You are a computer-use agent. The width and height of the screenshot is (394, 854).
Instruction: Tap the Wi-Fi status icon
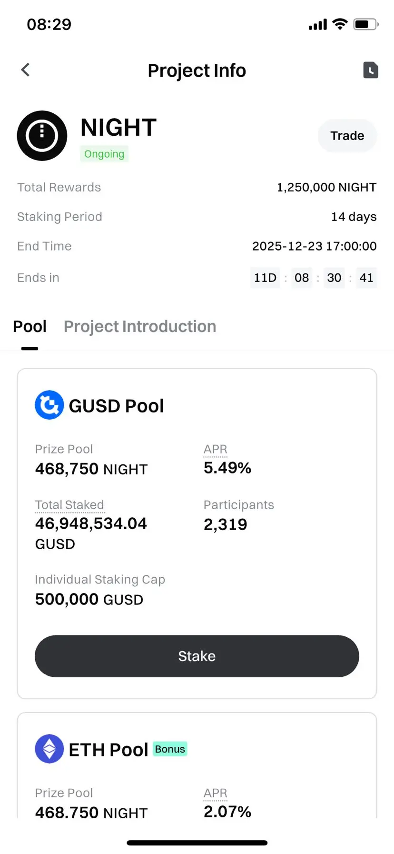click(340, 24)
